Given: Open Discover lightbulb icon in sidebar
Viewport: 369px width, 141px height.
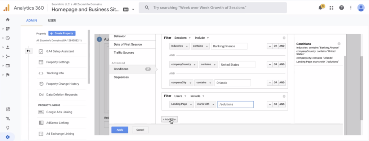Looking at the screenshot, I should coord(8,128).
